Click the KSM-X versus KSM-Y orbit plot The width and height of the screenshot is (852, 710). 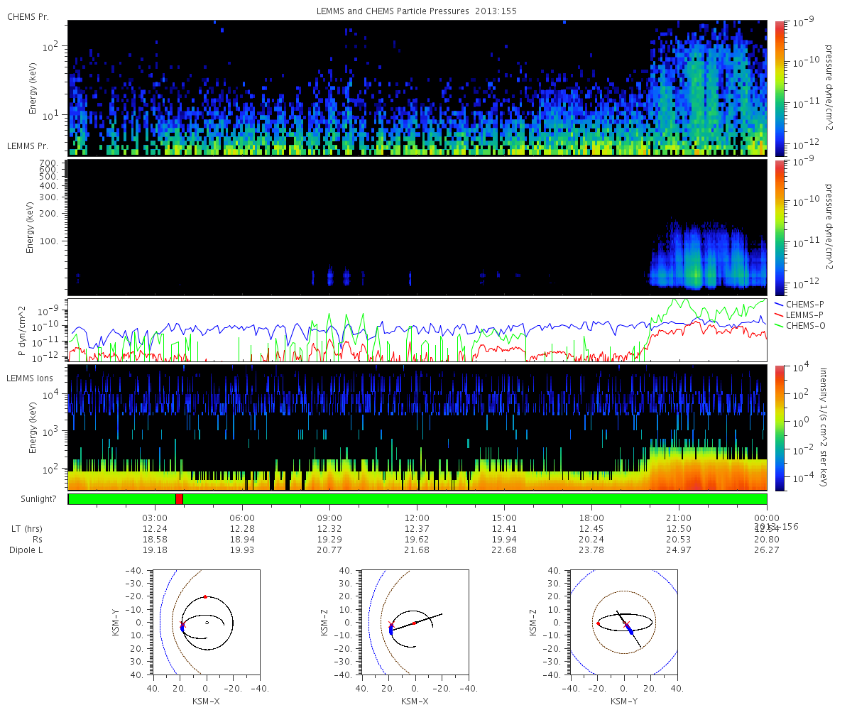pos(206,622)
